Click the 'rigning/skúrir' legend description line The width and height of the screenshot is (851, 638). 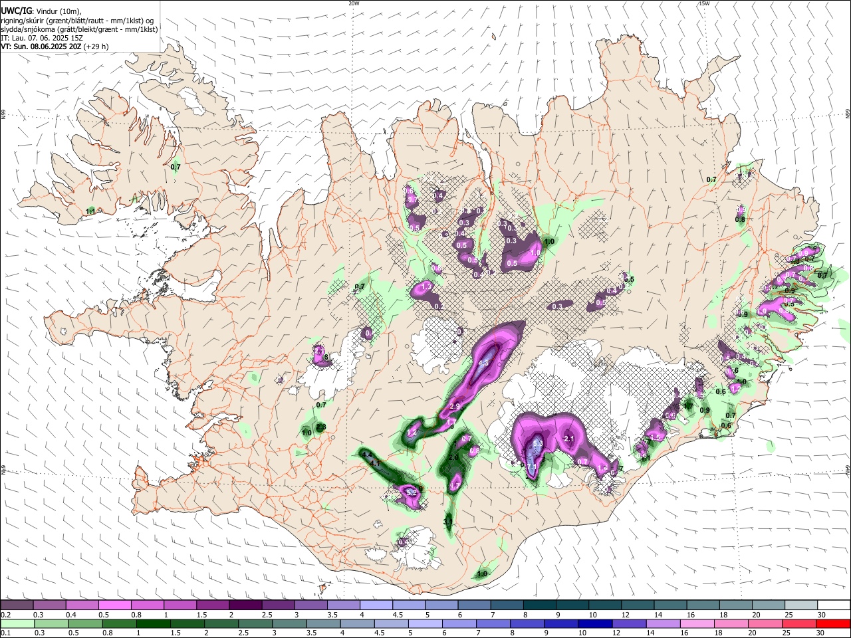tap(78, 21)
